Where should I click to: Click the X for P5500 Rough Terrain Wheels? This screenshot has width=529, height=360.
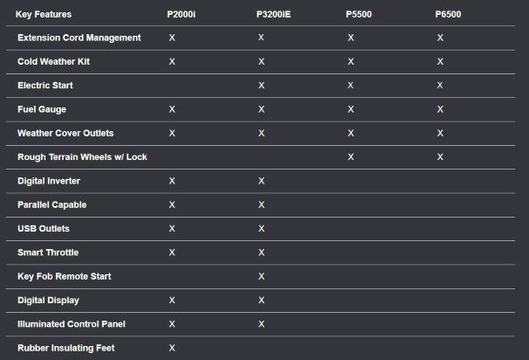(351, 157)
